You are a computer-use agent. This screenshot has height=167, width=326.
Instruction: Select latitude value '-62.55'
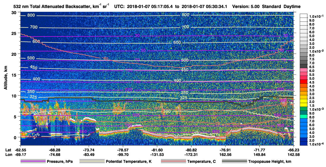tap(20, 150)
